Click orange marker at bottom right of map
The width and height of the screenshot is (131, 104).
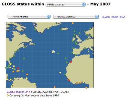tap(86, 88)
